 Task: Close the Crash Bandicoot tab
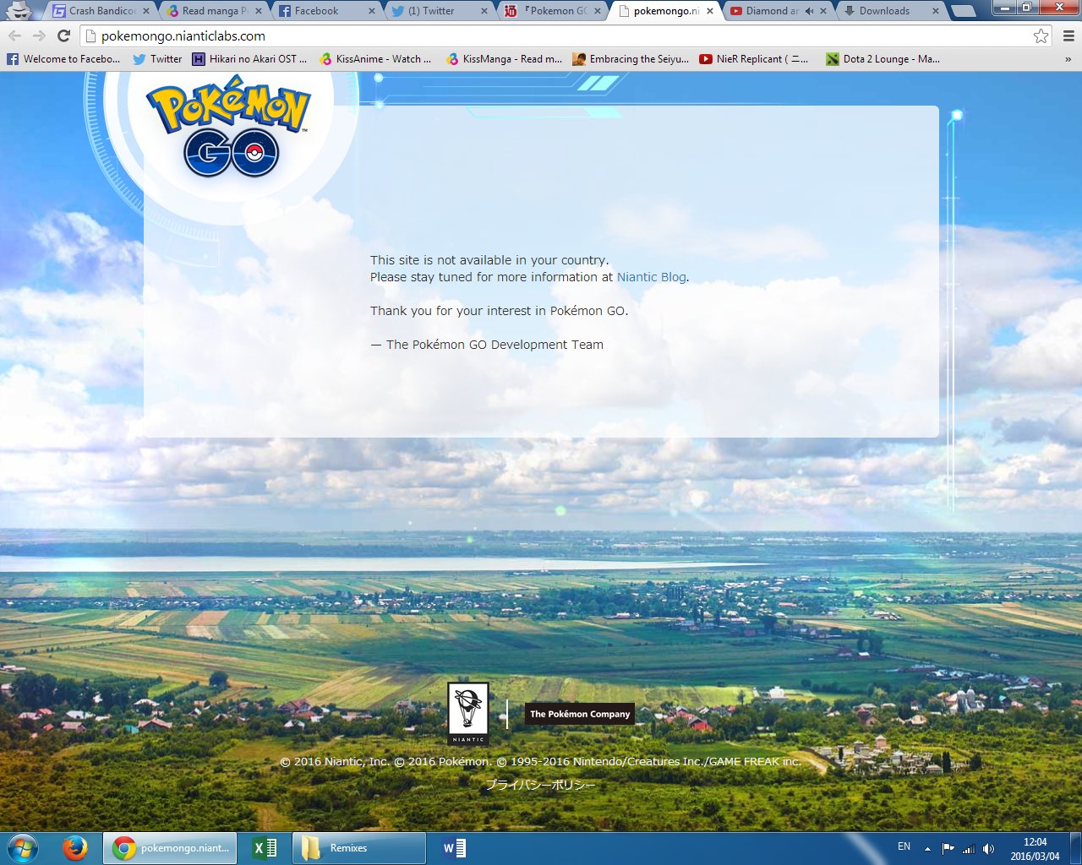pyautogui.click(x=146, y=11)
